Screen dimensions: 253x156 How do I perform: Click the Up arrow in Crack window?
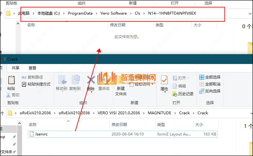coord(2,113)
